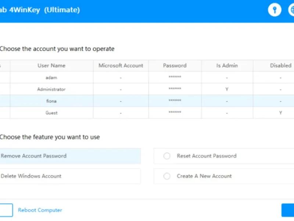The width and height of the screenshot is (294, 221).
Task: Click the password asterisks in fiona row
Action: (175, 100)
